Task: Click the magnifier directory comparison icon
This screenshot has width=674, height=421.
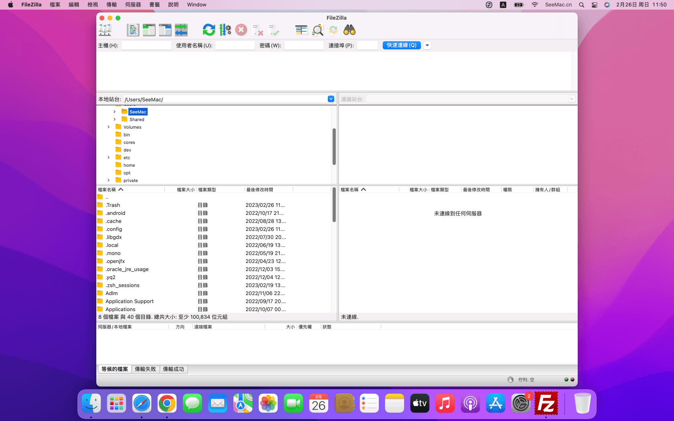Action: [318, 30]
